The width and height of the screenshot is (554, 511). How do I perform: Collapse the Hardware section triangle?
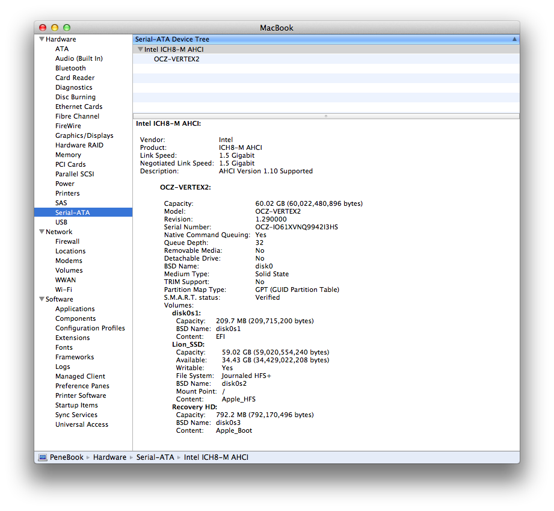click(x=42, y=39)
